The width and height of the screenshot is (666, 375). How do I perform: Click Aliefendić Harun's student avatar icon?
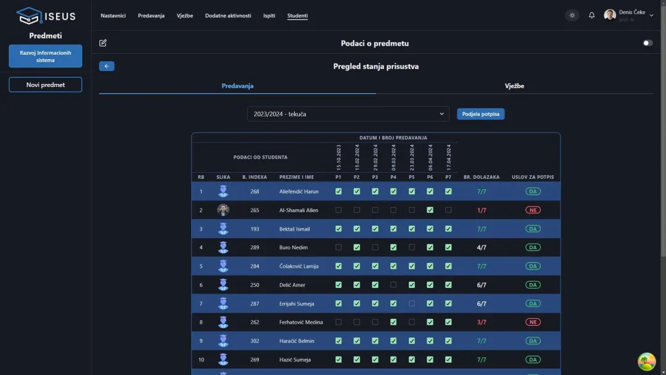[x=223, y=191]
